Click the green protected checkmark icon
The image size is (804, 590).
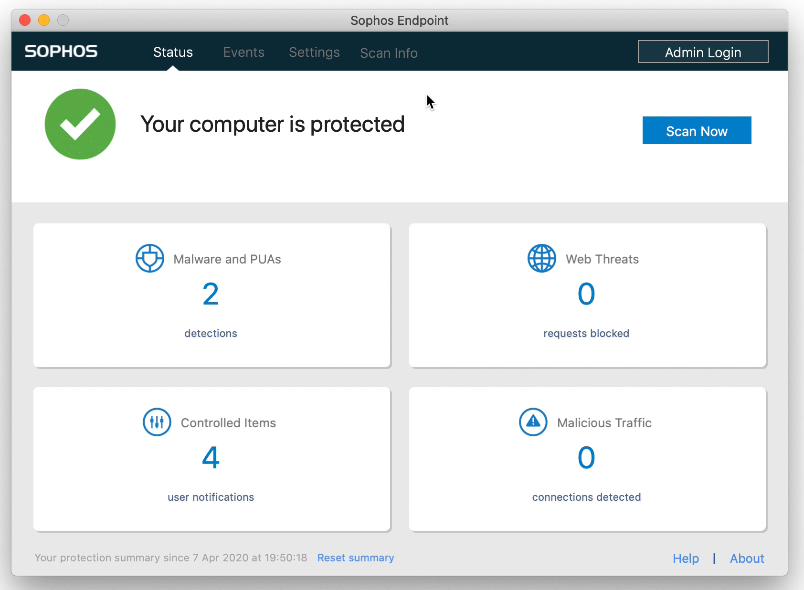[x=80, y=124]
